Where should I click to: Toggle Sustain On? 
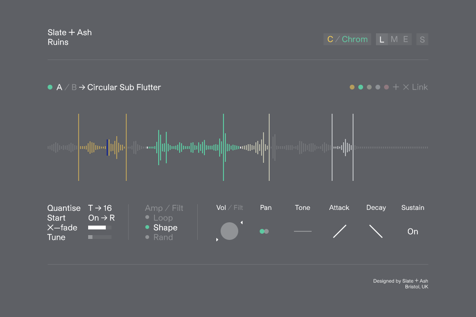pyautogui.click(x=413, y=231)
